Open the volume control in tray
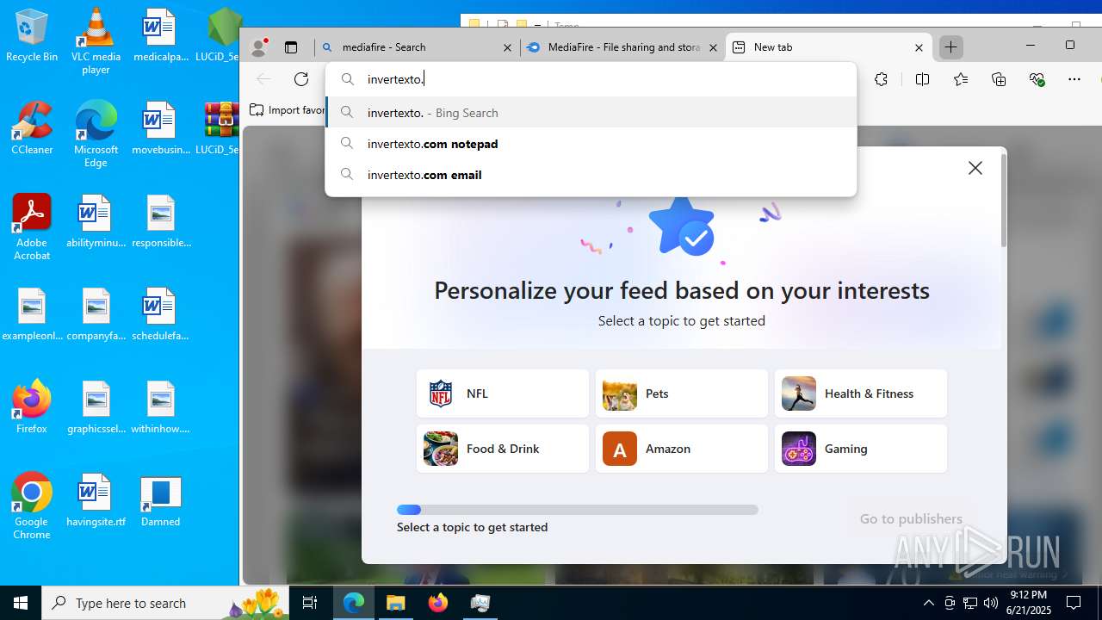The height and width of the screenshot is (620, 1102). [991, 603]
